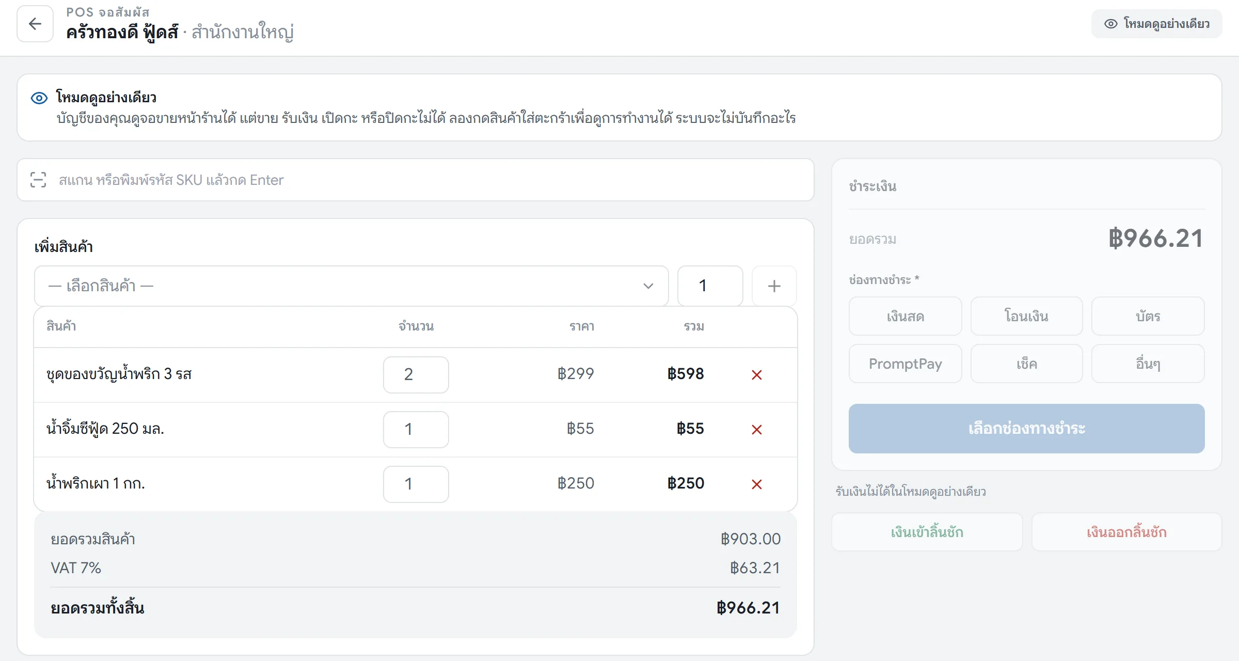This screenshot has height=661, width=1239.
Task: Click the โหมดดูอย่างเดียว badge at top right
Action: [x=1156, y=24]
